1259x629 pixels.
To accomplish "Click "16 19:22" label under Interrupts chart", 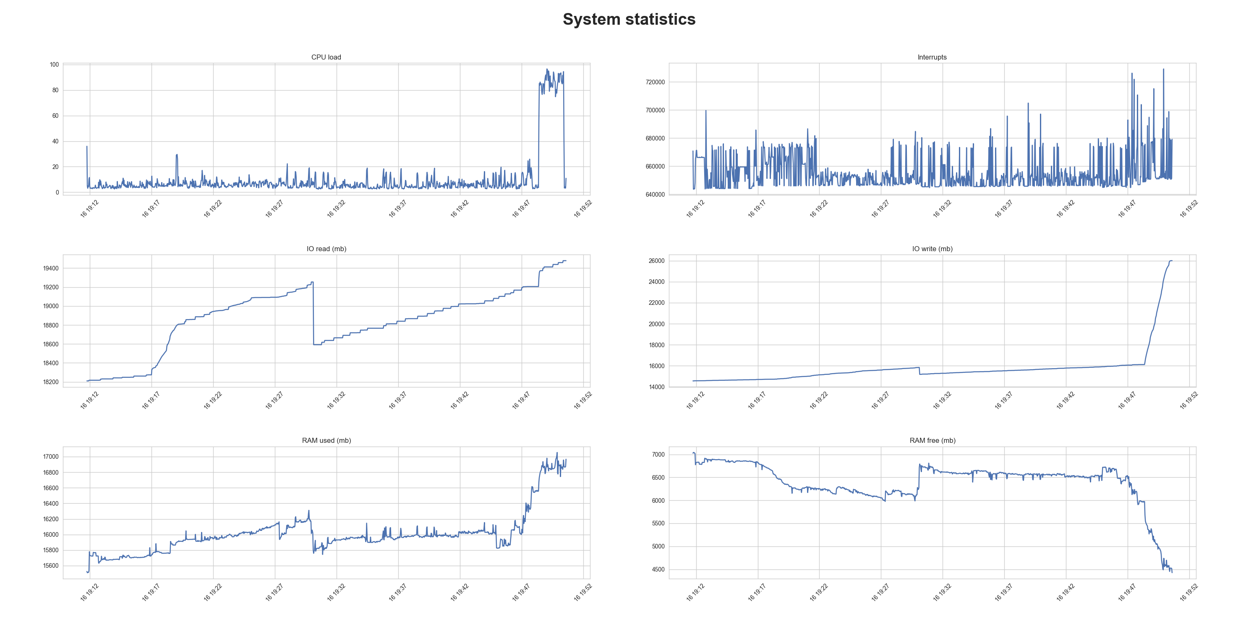I will click(x=819, y=208).
